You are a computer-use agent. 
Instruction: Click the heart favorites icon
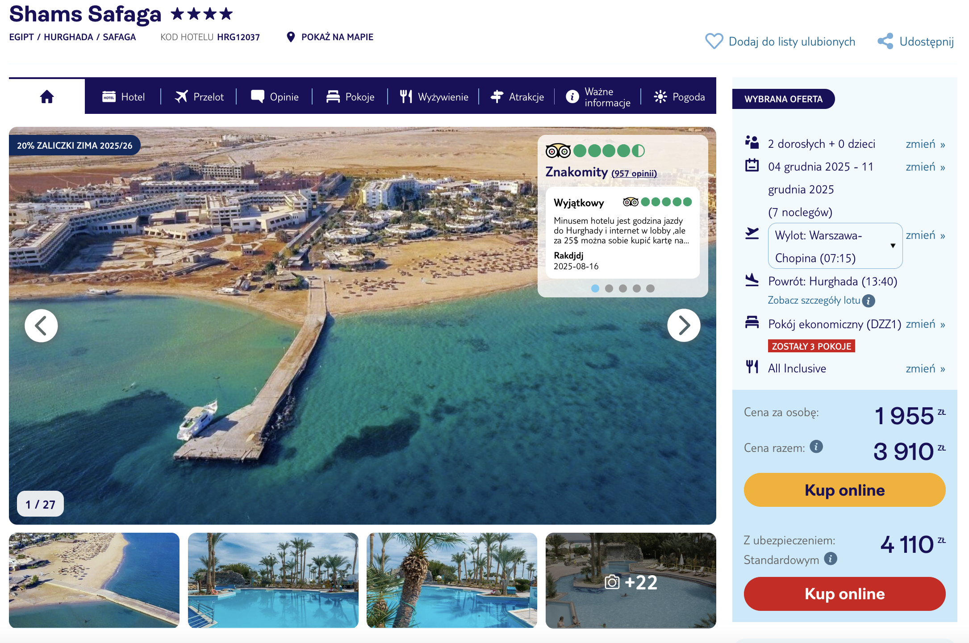714,41
